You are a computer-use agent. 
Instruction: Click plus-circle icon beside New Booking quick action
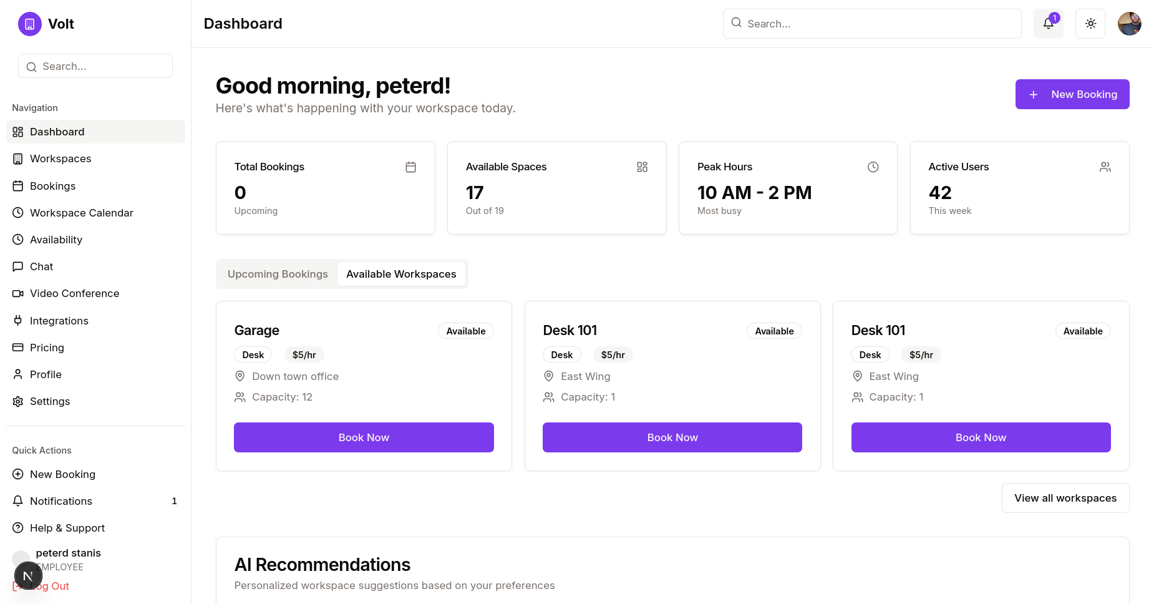pyautogui.click(x=18, y=474)
